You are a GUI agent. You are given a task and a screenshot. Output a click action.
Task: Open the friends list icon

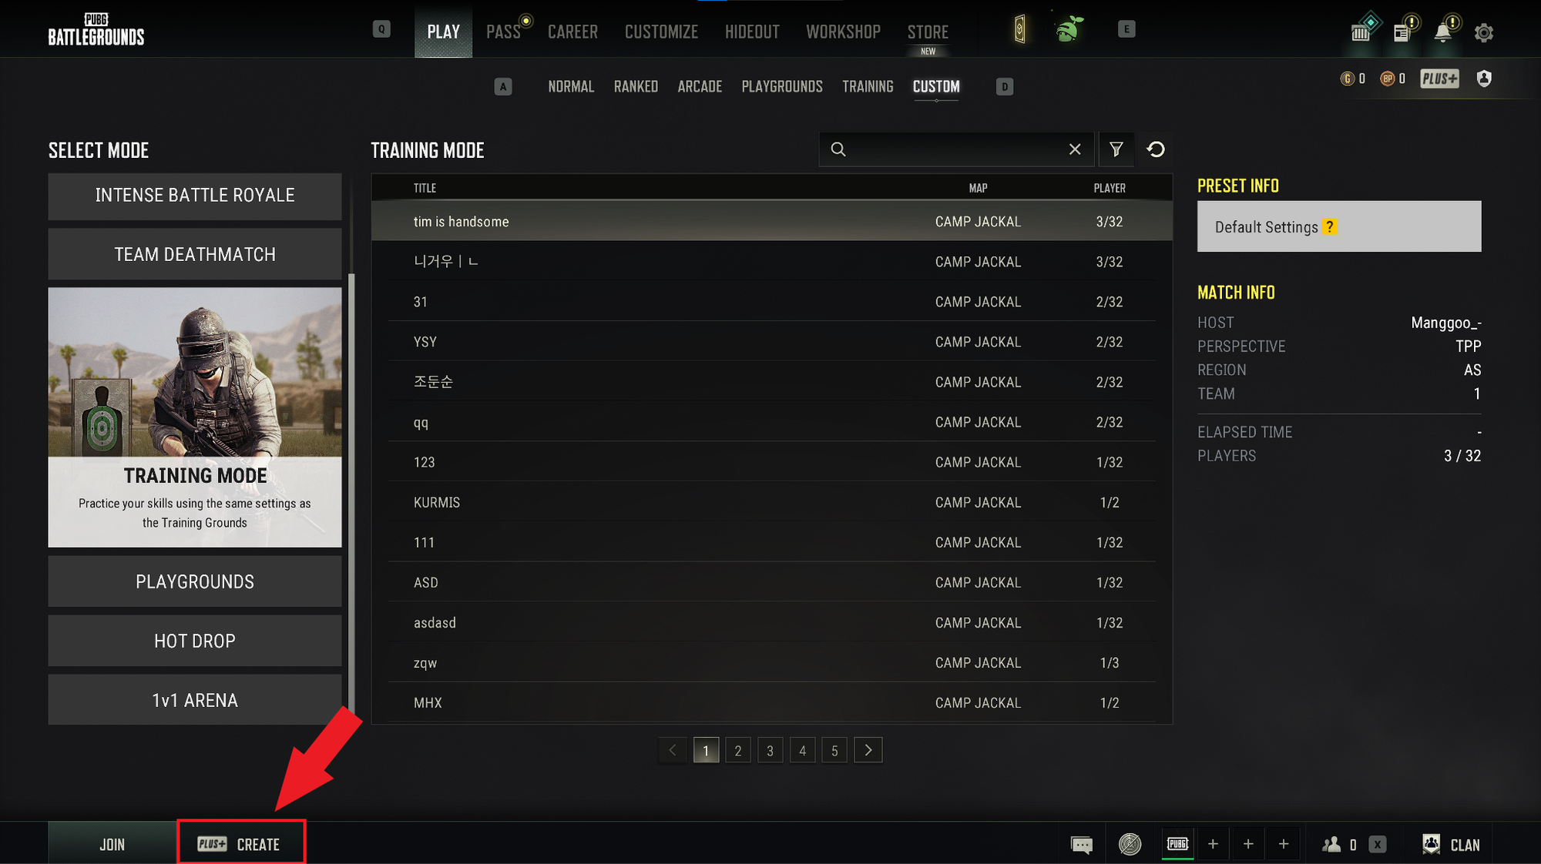(1331, 845)
